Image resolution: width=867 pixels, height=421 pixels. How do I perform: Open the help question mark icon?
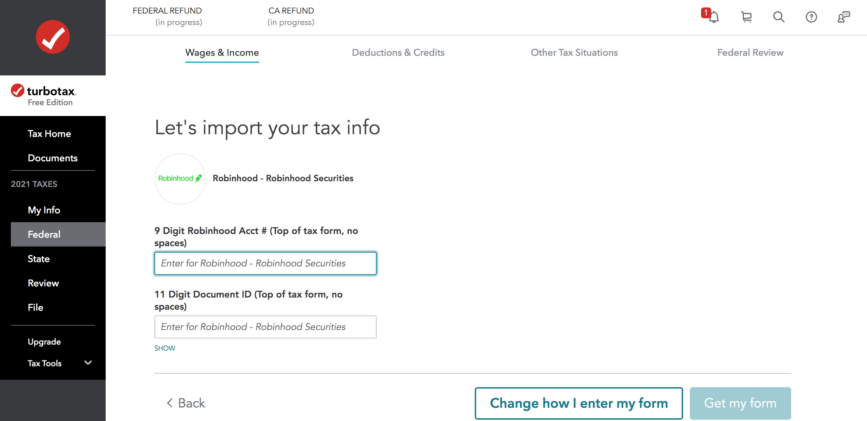click(x=811, y=17)
